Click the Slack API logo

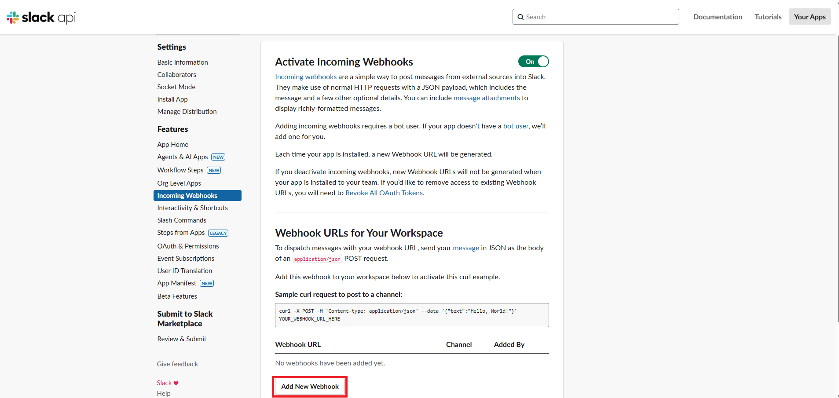pyautogui.click(x=41, y=17)
